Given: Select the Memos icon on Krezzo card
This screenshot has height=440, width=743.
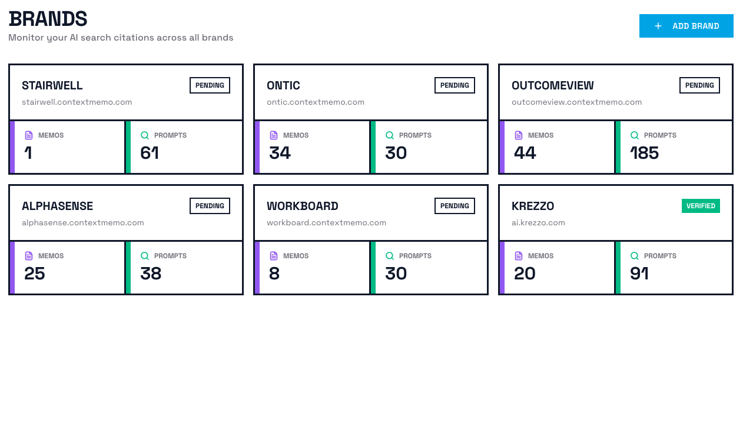Looking at the screenshot, I should coord(518,256).
